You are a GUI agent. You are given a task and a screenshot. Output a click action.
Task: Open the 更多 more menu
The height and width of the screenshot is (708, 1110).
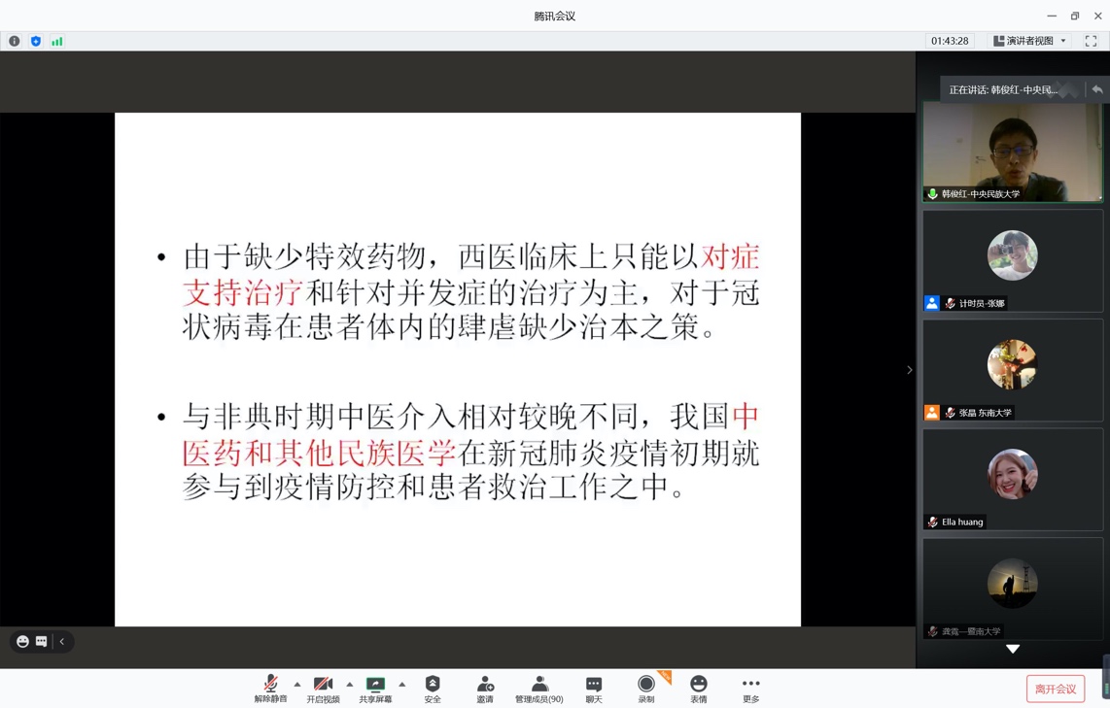pyautogui.click(x=750, y=689)
